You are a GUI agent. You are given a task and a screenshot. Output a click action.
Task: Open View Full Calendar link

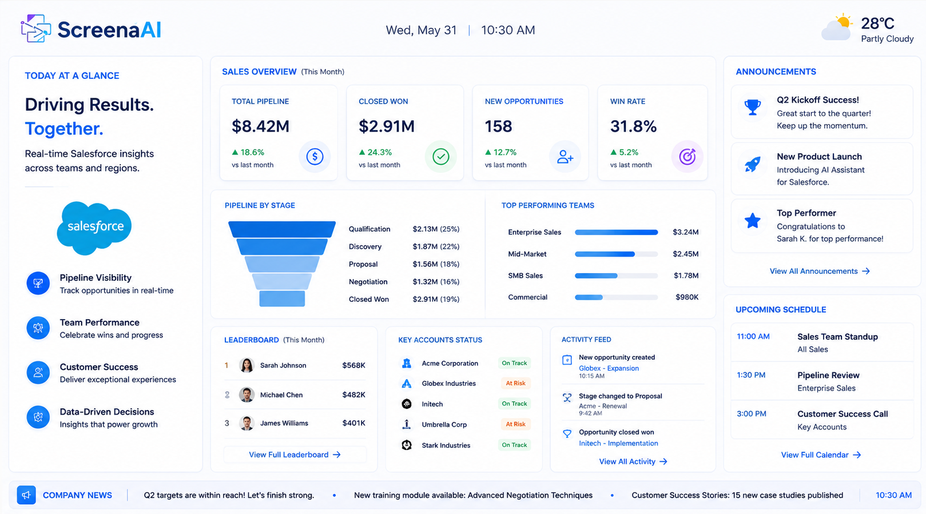click(821, 455)
